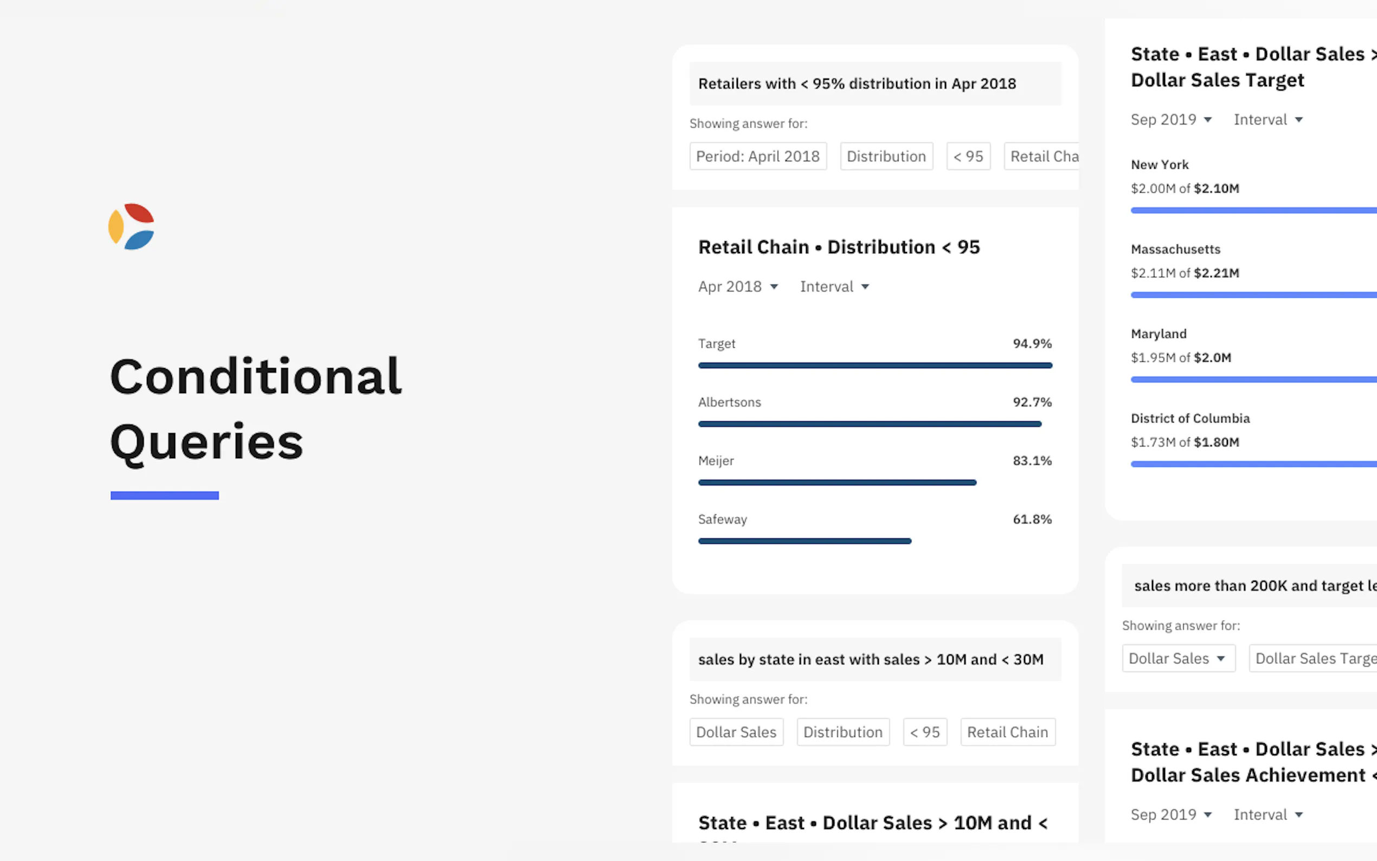Image resolution: width=1377 pixels, height=861 pixels.
Task: Expand the Interval dropdown under Retail Chain
Action: click(x=834, y=286)
